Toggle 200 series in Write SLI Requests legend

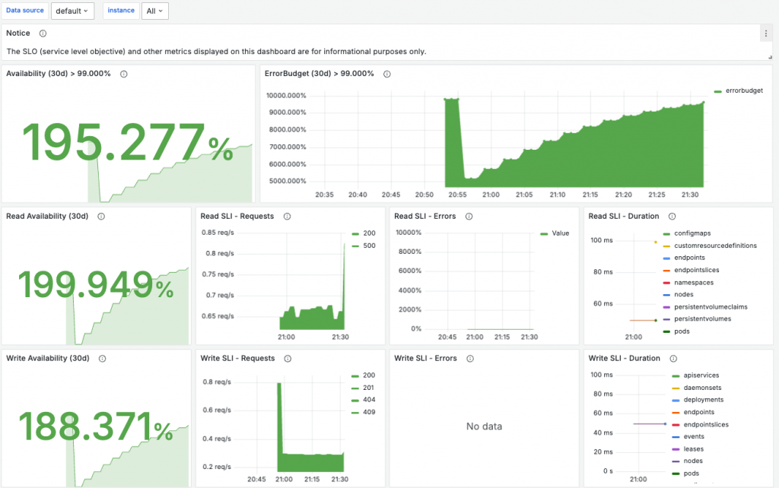click(x=369, y=376)
